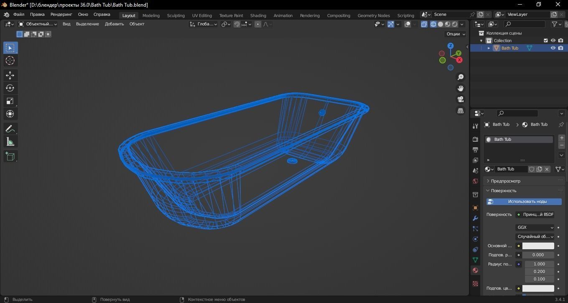
Task: Switch to rendered viewport shading
Action: click(x=455, y=24)
